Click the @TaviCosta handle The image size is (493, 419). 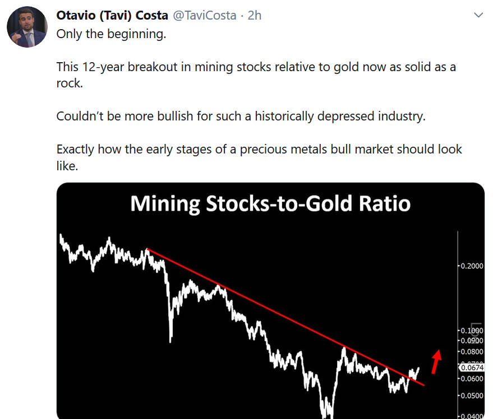204,15
